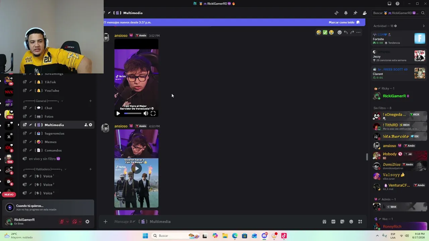The width and height of the screenshot is (429, 241).
Task: Expand the Actividad panel chevron
Action: click(424, 26)
